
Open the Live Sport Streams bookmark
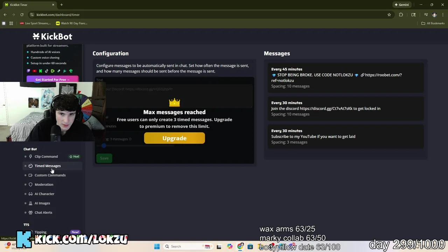(x=35, y=23)
